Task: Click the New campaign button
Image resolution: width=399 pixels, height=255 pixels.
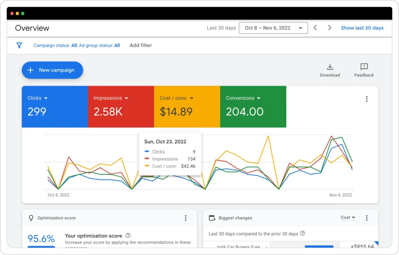Action: 52,70
